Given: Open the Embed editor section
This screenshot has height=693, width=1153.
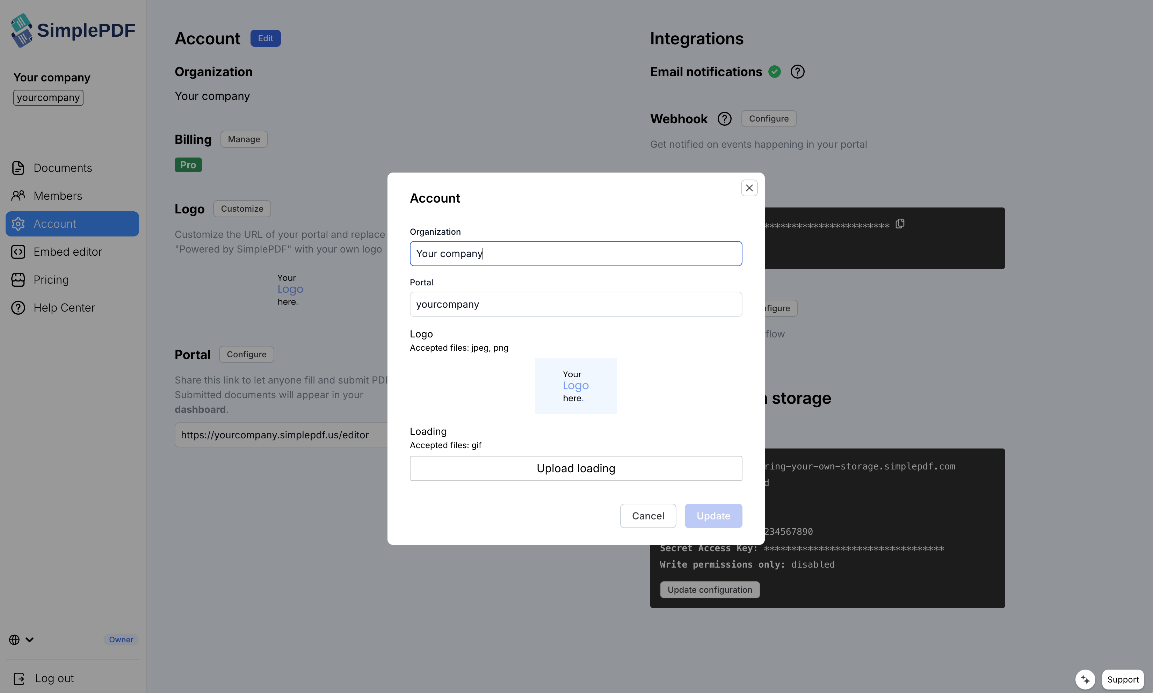Looking at the screenshot, I should (67, 252).
